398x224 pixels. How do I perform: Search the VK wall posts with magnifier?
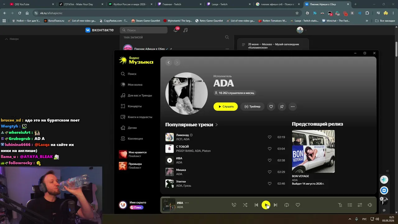[227, 37]
